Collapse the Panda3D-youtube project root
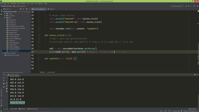 click(x=3, y=12)
